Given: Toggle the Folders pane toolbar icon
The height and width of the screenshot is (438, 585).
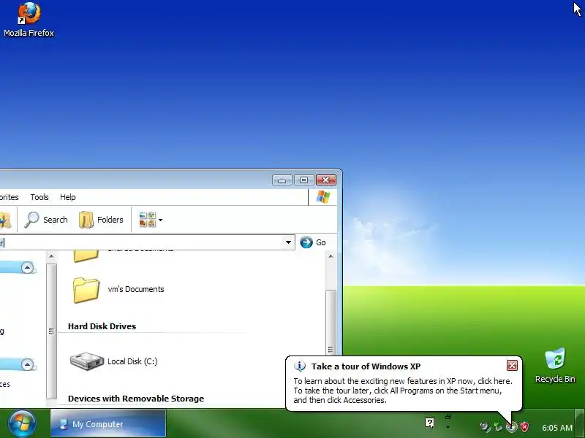Looking at the screenshot, I should (x=86, y=220).
